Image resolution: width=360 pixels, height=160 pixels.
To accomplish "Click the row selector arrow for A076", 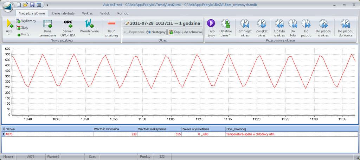I will [x=3, y=134].
